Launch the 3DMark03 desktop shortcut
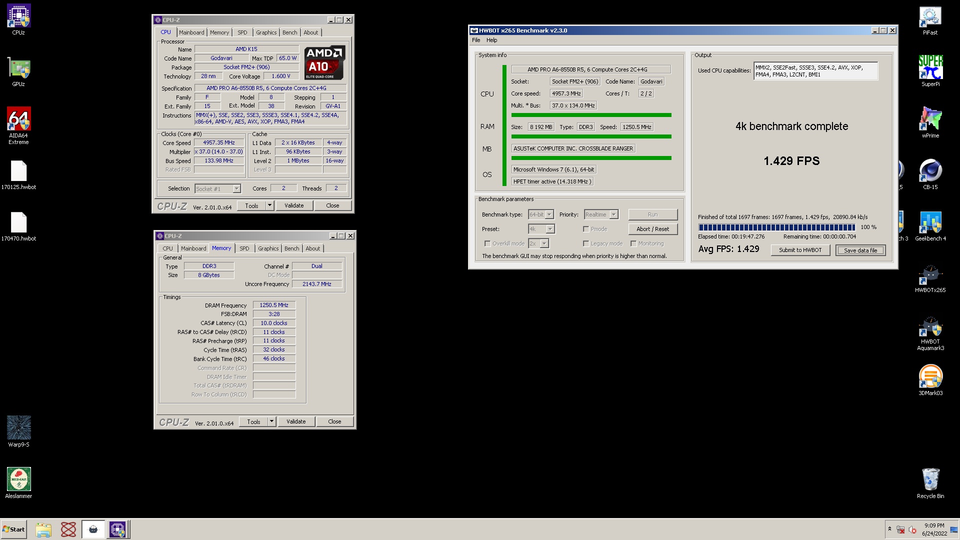The height and width of the screenshot is (540, 960). 930,380
